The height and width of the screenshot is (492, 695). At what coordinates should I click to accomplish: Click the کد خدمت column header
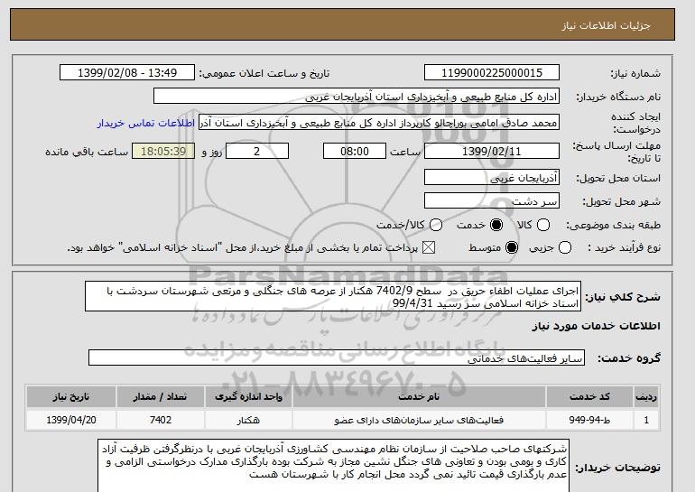[x=589, y=396]
